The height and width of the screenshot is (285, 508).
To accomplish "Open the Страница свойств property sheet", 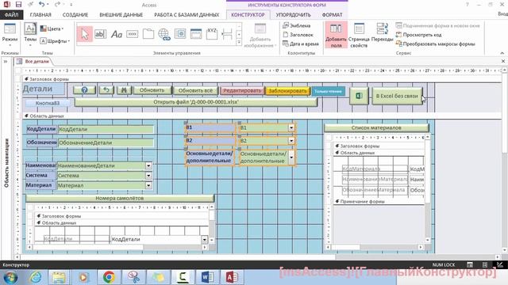I will coord(359,35).
